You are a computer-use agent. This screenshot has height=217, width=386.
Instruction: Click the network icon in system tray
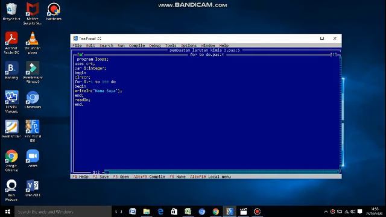point(346,212)
